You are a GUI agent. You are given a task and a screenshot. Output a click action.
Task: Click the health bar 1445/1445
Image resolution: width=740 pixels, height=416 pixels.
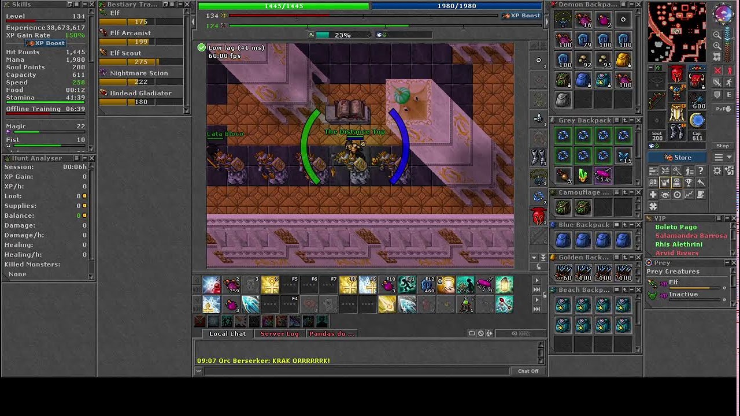(x=283, y=6)
